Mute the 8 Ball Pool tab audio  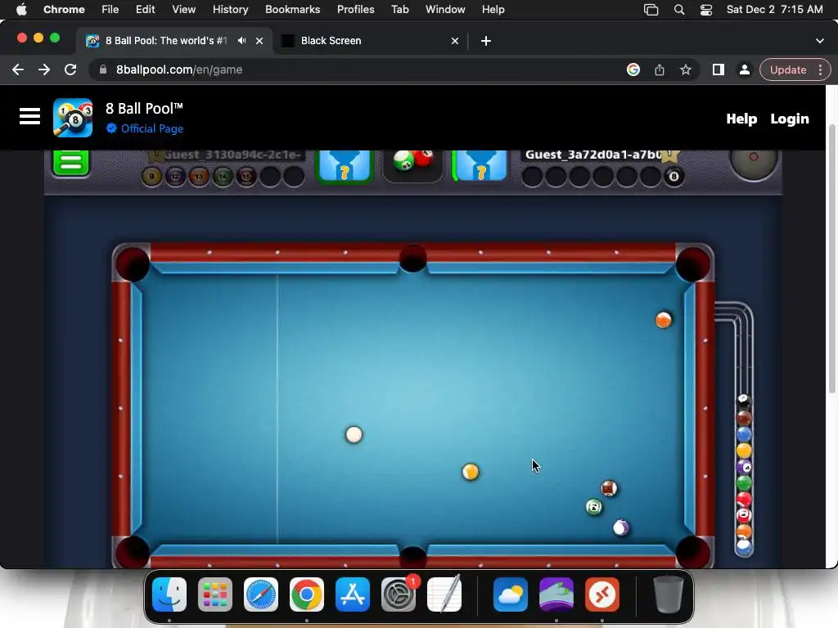242,41
